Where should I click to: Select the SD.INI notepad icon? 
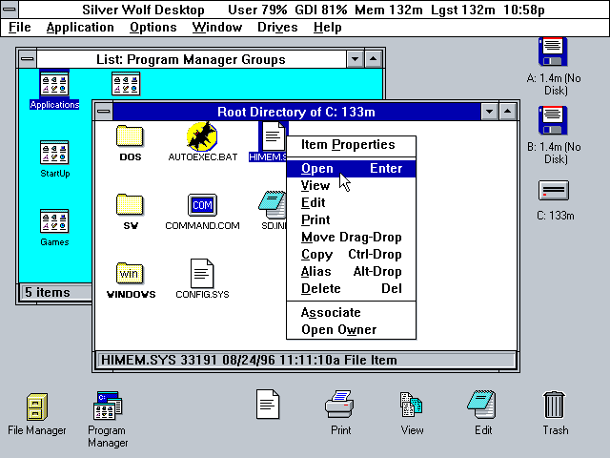(273, 205)
